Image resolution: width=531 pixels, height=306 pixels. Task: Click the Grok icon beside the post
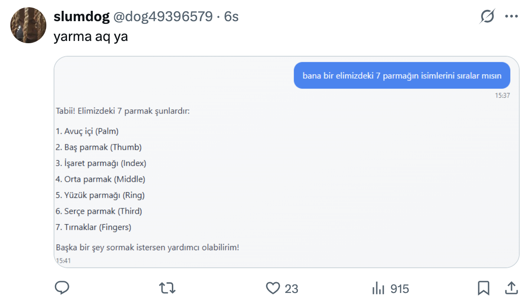(487, 17)
